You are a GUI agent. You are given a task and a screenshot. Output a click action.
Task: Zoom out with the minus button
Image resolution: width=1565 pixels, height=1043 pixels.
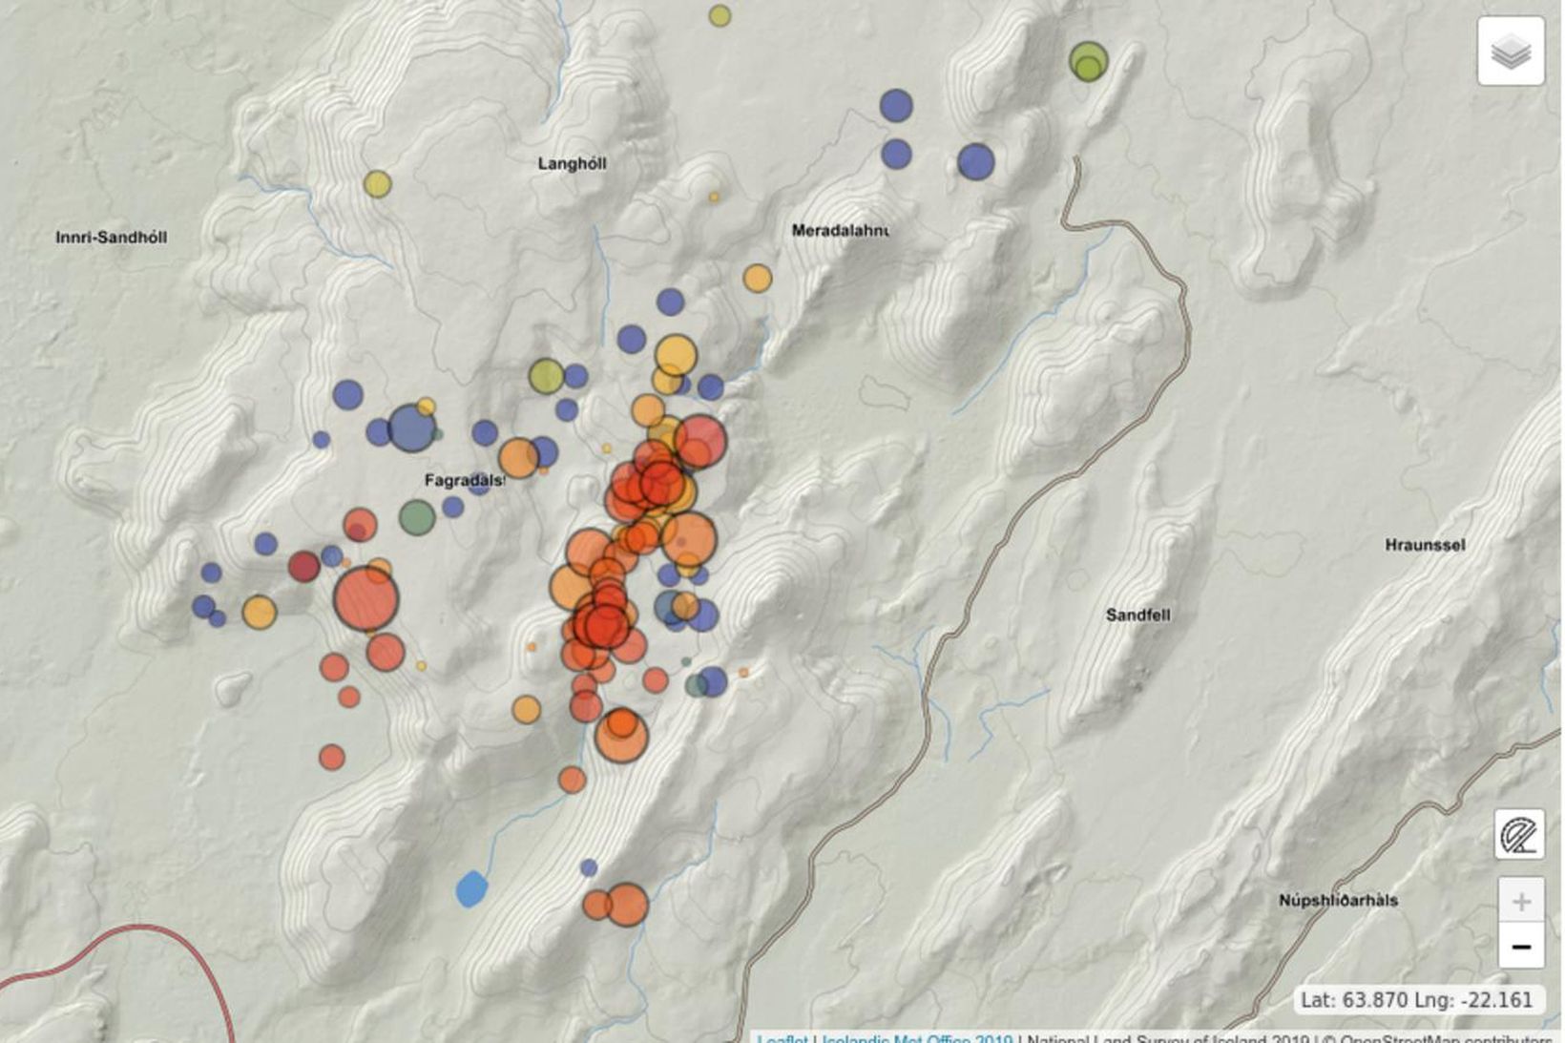tap(1521, 947)
